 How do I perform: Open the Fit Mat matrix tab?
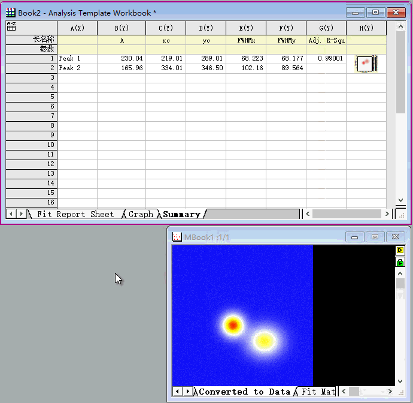[x=317, y=392]
